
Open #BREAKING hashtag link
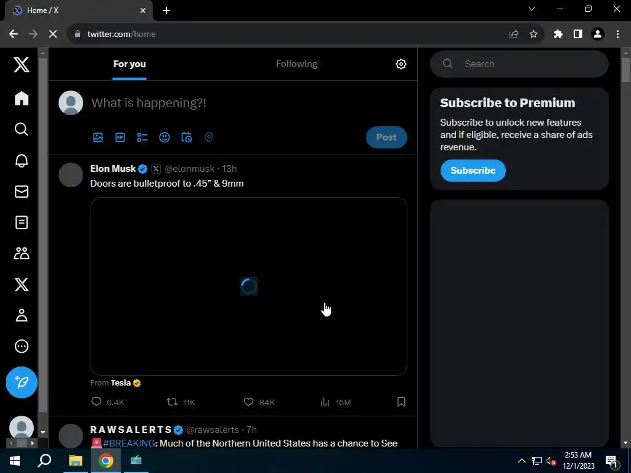tap(129, 443)
